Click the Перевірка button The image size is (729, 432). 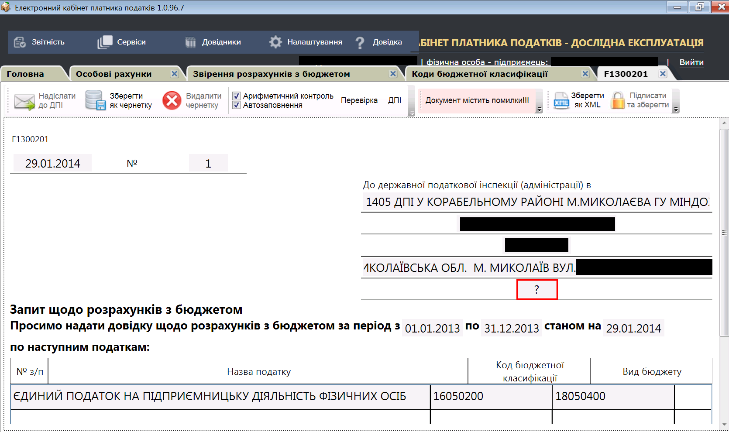[x=359, y=100]
